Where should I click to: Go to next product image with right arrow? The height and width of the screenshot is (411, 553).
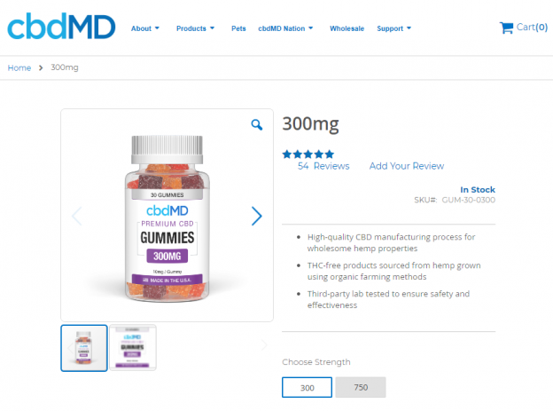(x=257, y=216)
